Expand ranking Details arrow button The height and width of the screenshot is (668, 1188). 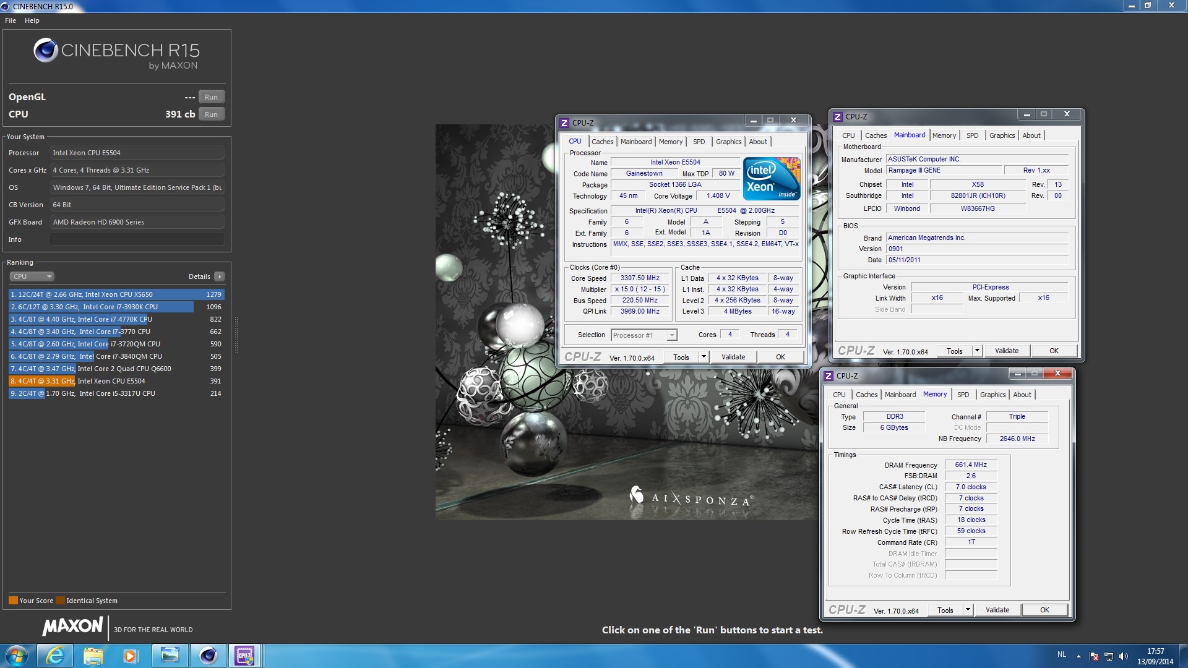click(220, 276)
